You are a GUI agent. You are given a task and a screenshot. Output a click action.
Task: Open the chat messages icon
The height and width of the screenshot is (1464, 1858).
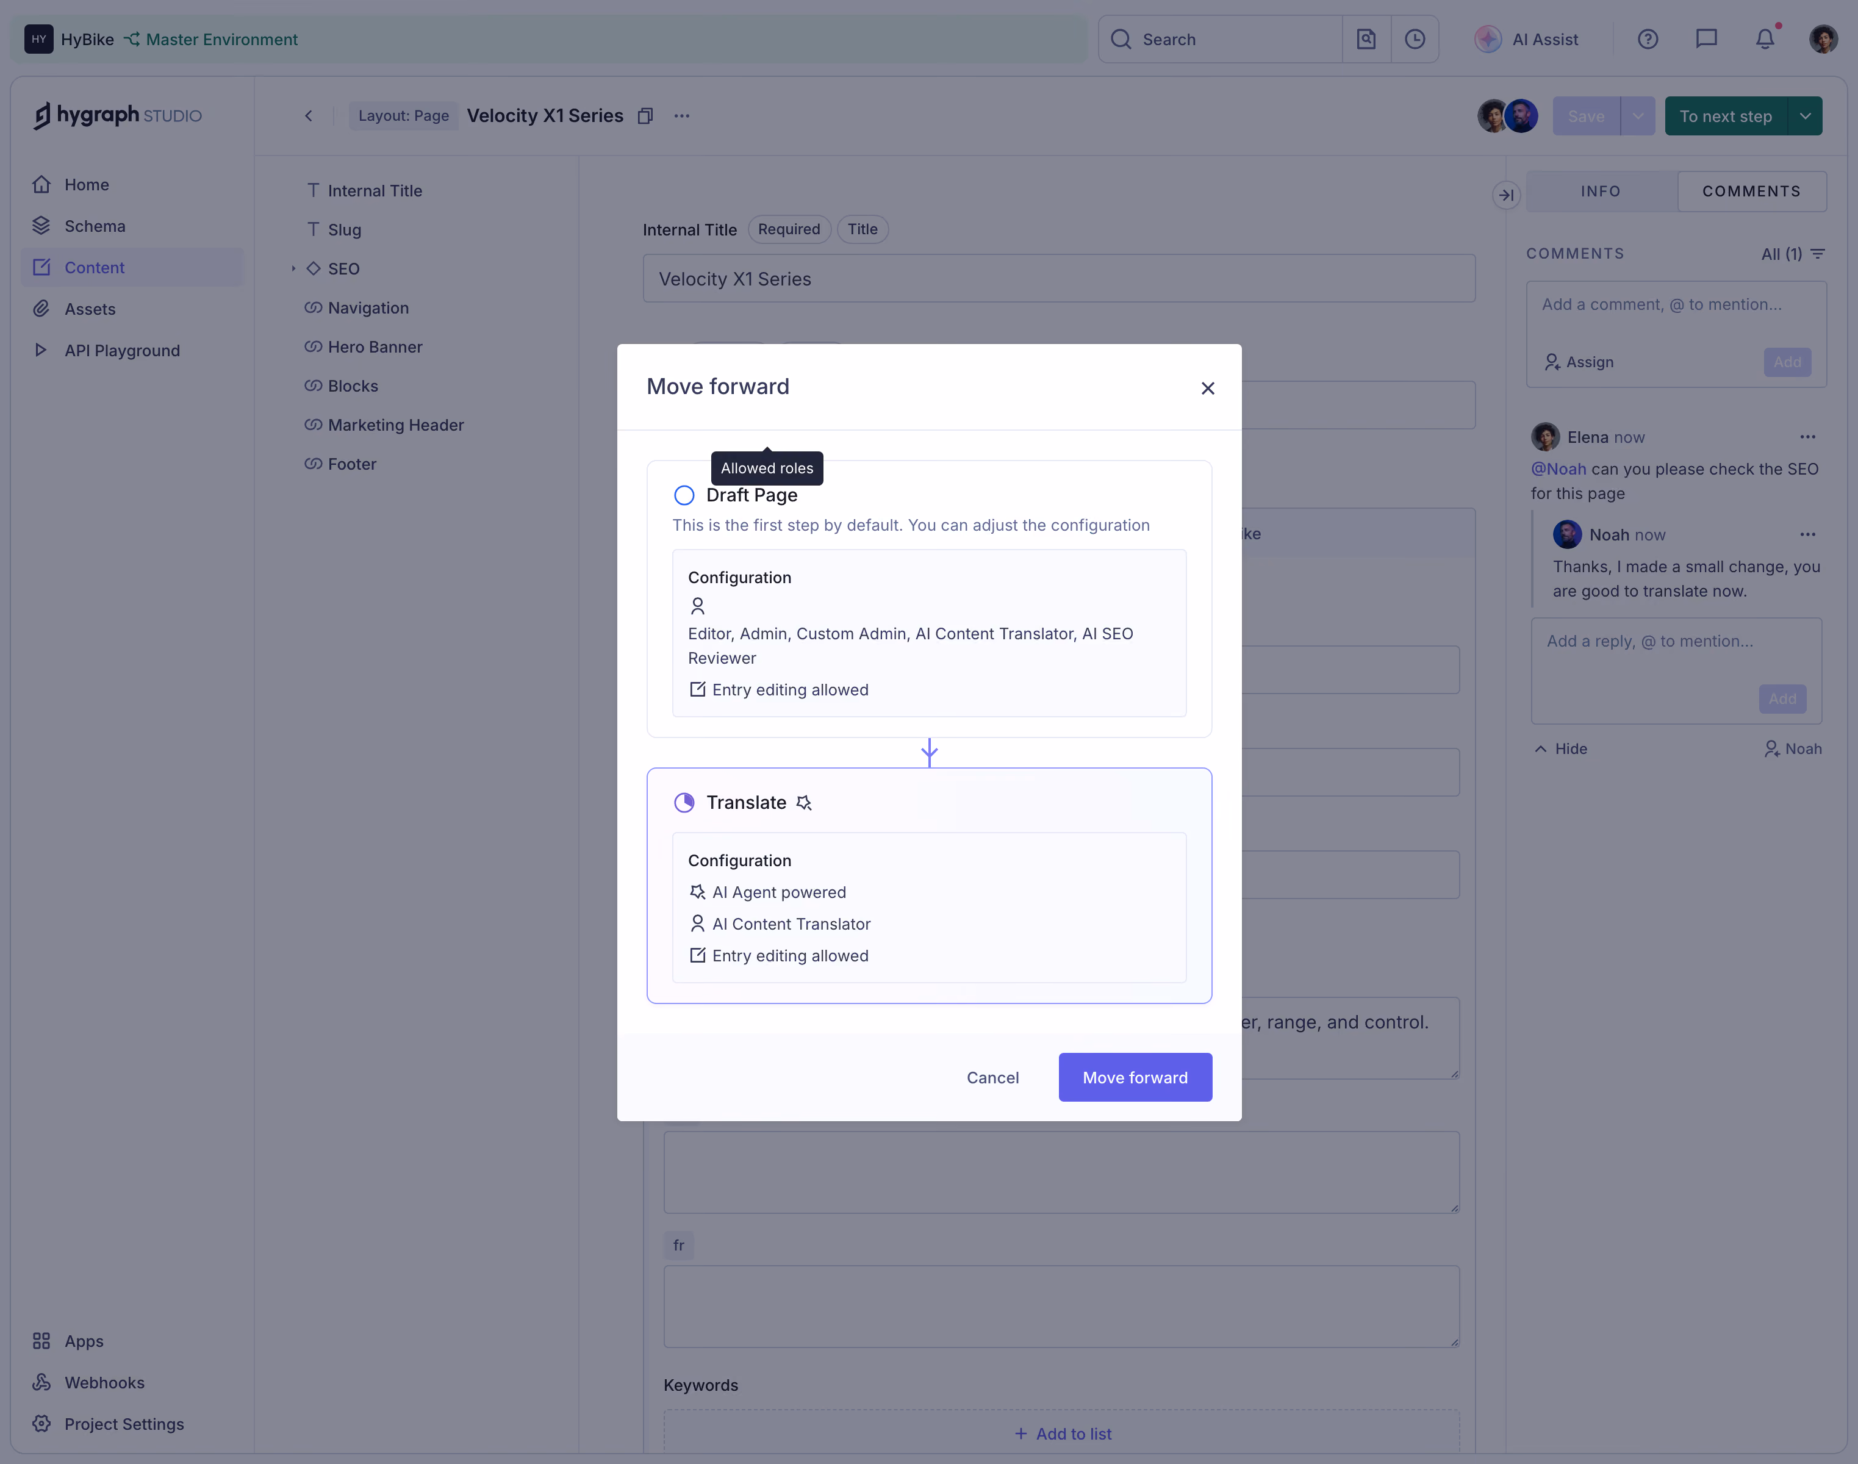coord(1706,40)
